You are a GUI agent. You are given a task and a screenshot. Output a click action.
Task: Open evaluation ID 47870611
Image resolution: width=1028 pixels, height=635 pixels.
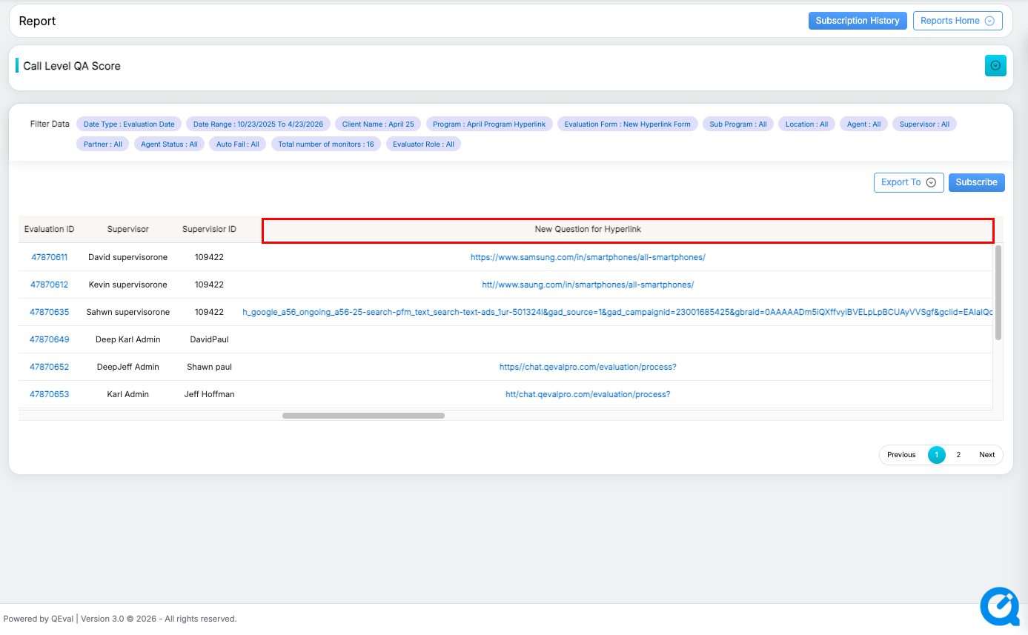(49, 257)
